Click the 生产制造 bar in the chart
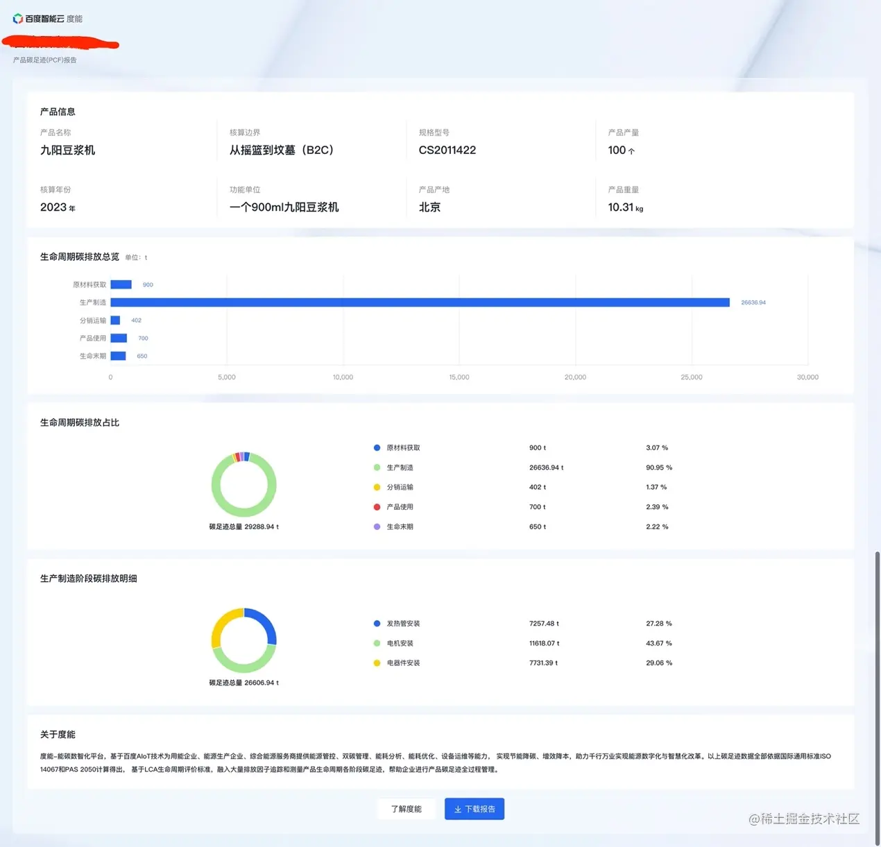 click(420, 302)
